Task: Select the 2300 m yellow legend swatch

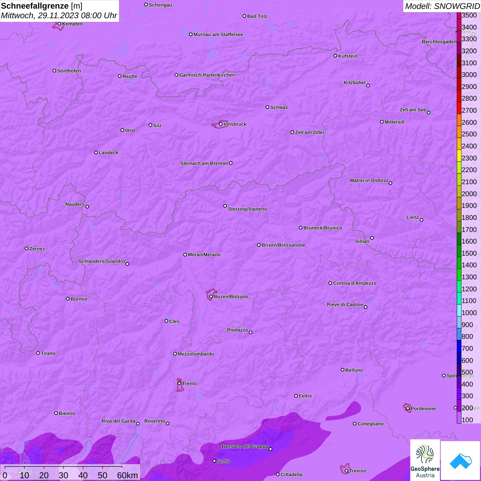Action: point(459,156)
